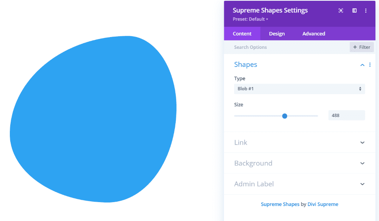Switch to the Design tab
Viewport: 379px width, 221px height.
(277, 33)
